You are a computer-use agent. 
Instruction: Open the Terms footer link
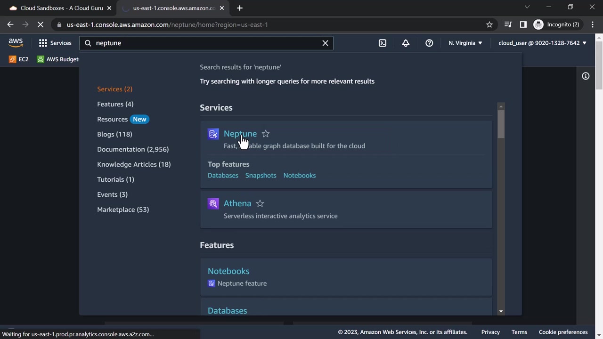[519, 332]
